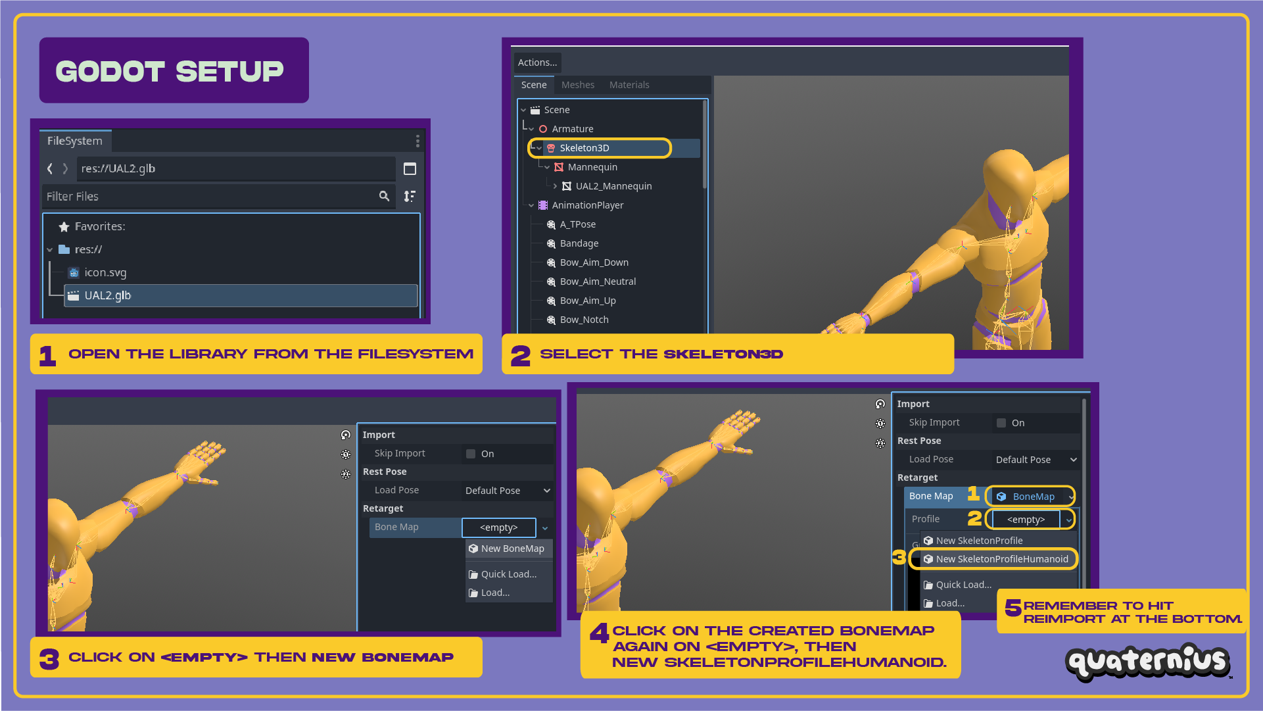Click the Bow_Aim_Down animation reel icon

tap(551, 262)
